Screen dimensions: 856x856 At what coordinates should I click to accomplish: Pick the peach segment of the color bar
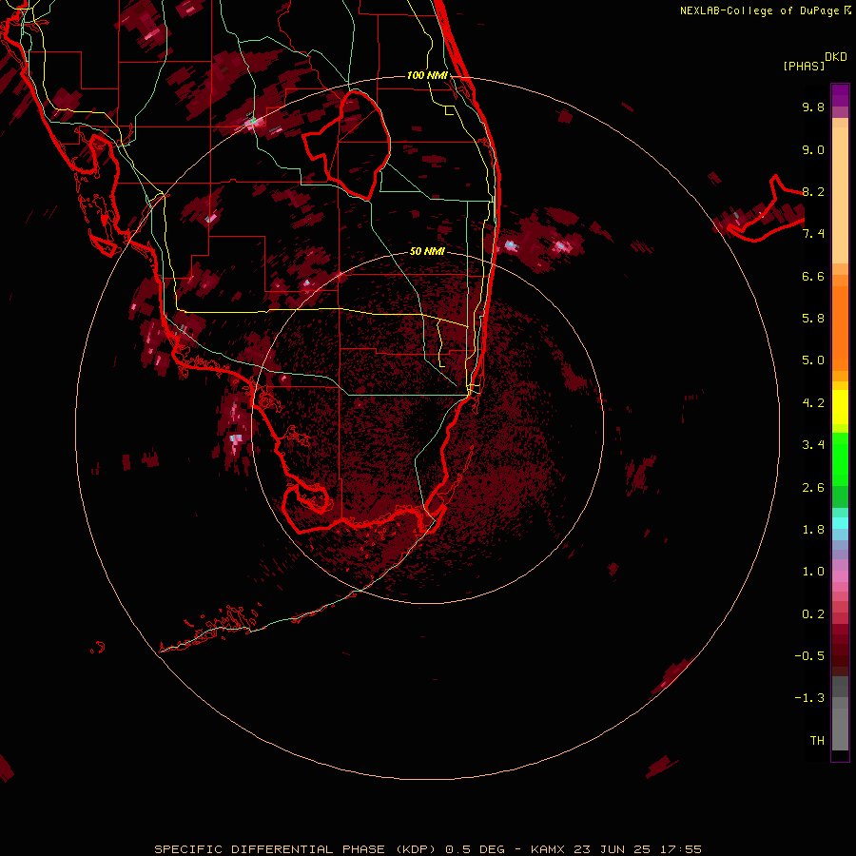point(840,195)
